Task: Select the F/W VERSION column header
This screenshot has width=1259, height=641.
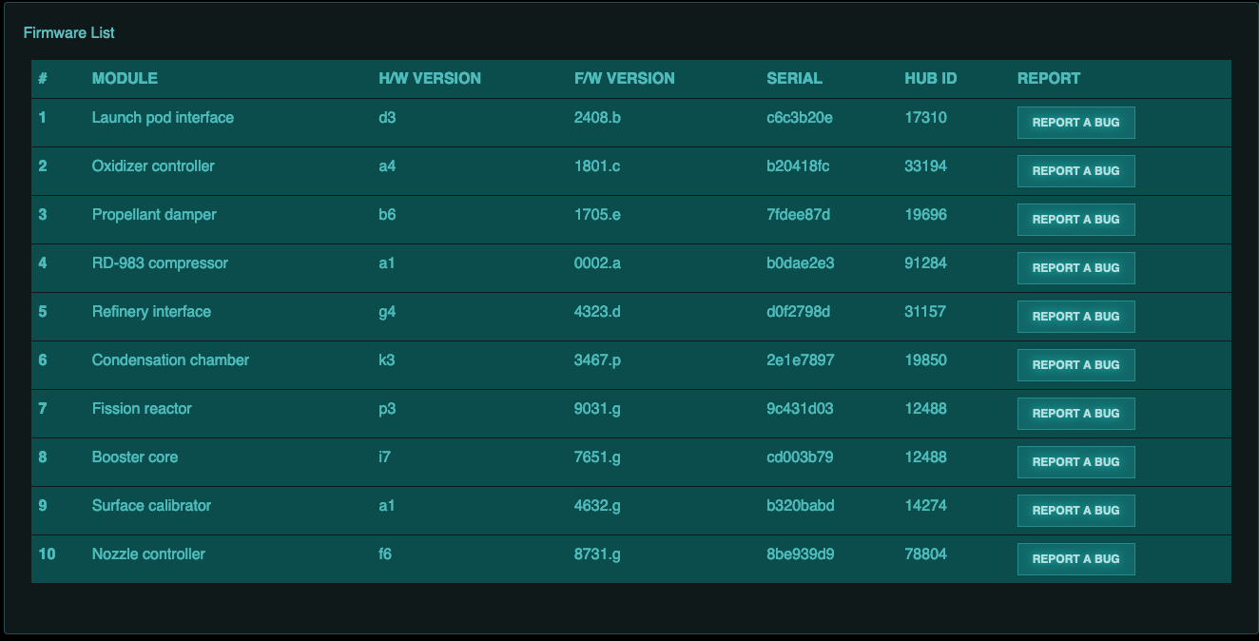Action: tap(624, 79)
